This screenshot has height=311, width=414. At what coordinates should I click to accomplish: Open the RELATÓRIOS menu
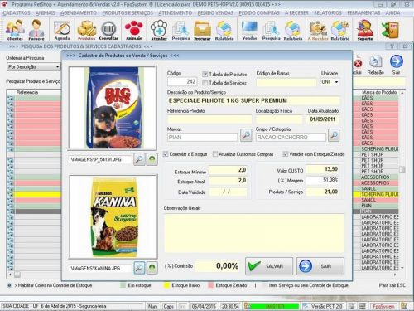pyautogui.click(x=328, y=13)
